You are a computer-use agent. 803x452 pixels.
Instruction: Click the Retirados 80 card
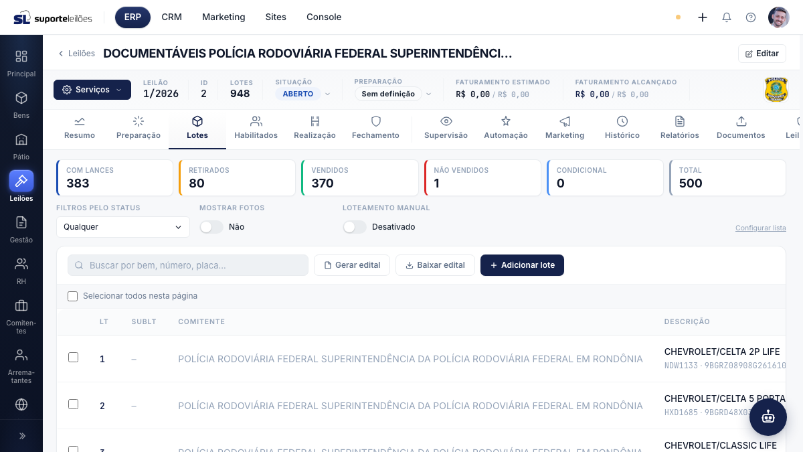(x=237, y=178)
